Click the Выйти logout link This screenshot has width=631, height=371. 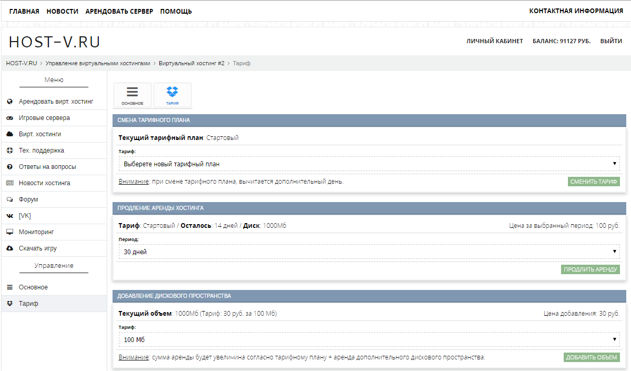point(611,41)
